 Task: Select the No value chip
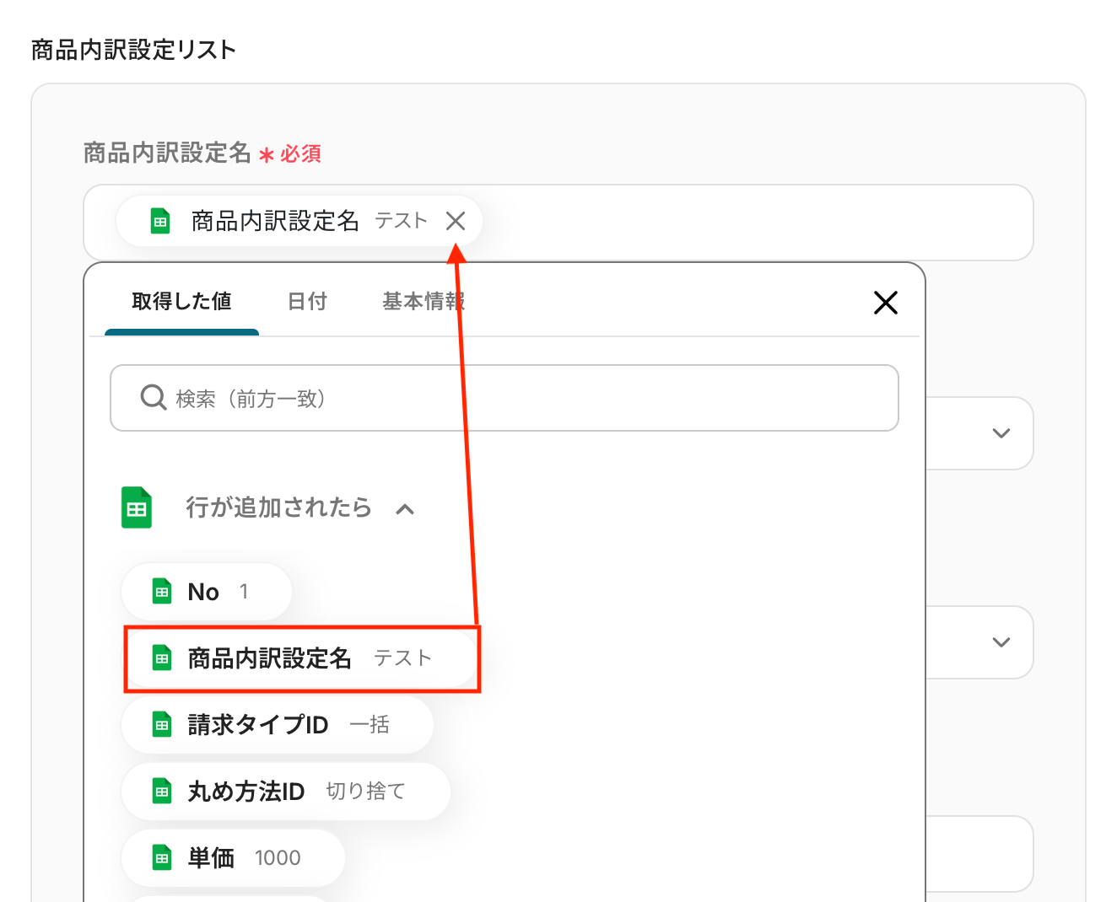[207, 592]
